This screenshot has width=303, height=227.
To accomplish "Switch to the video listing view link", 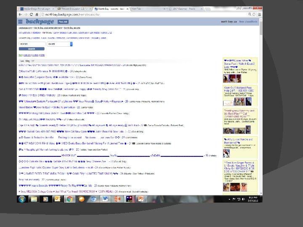I will [x=35, y=55].
